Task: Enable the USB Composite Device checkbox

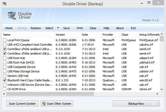Action: click(x=4, y=67)
